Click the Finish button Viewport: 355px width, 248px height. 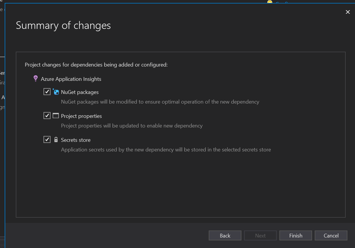point(295,235)
